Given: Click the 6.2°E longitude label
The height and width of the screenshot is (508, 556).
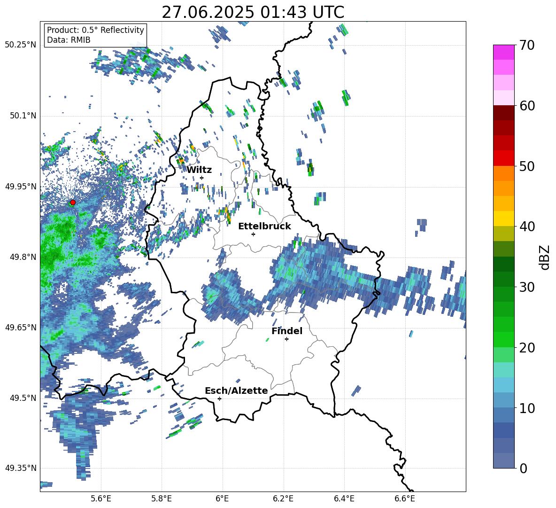Looking at the screenshot, I should [x=283, y=499].
